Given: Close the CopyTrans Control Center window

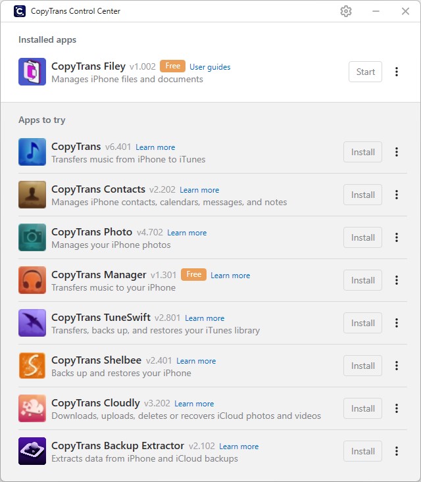Looking at the screenshot, I should click(x=405, y=11).
